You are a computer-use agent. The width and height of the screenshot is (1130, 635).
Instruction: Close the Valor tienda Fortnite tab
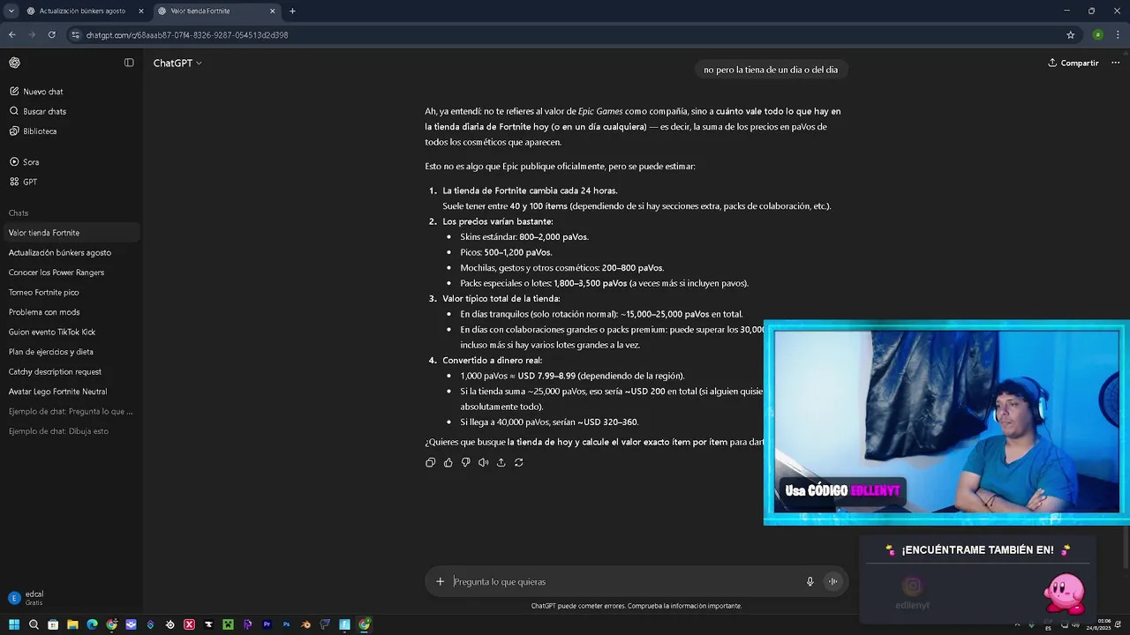coord(273,11)
